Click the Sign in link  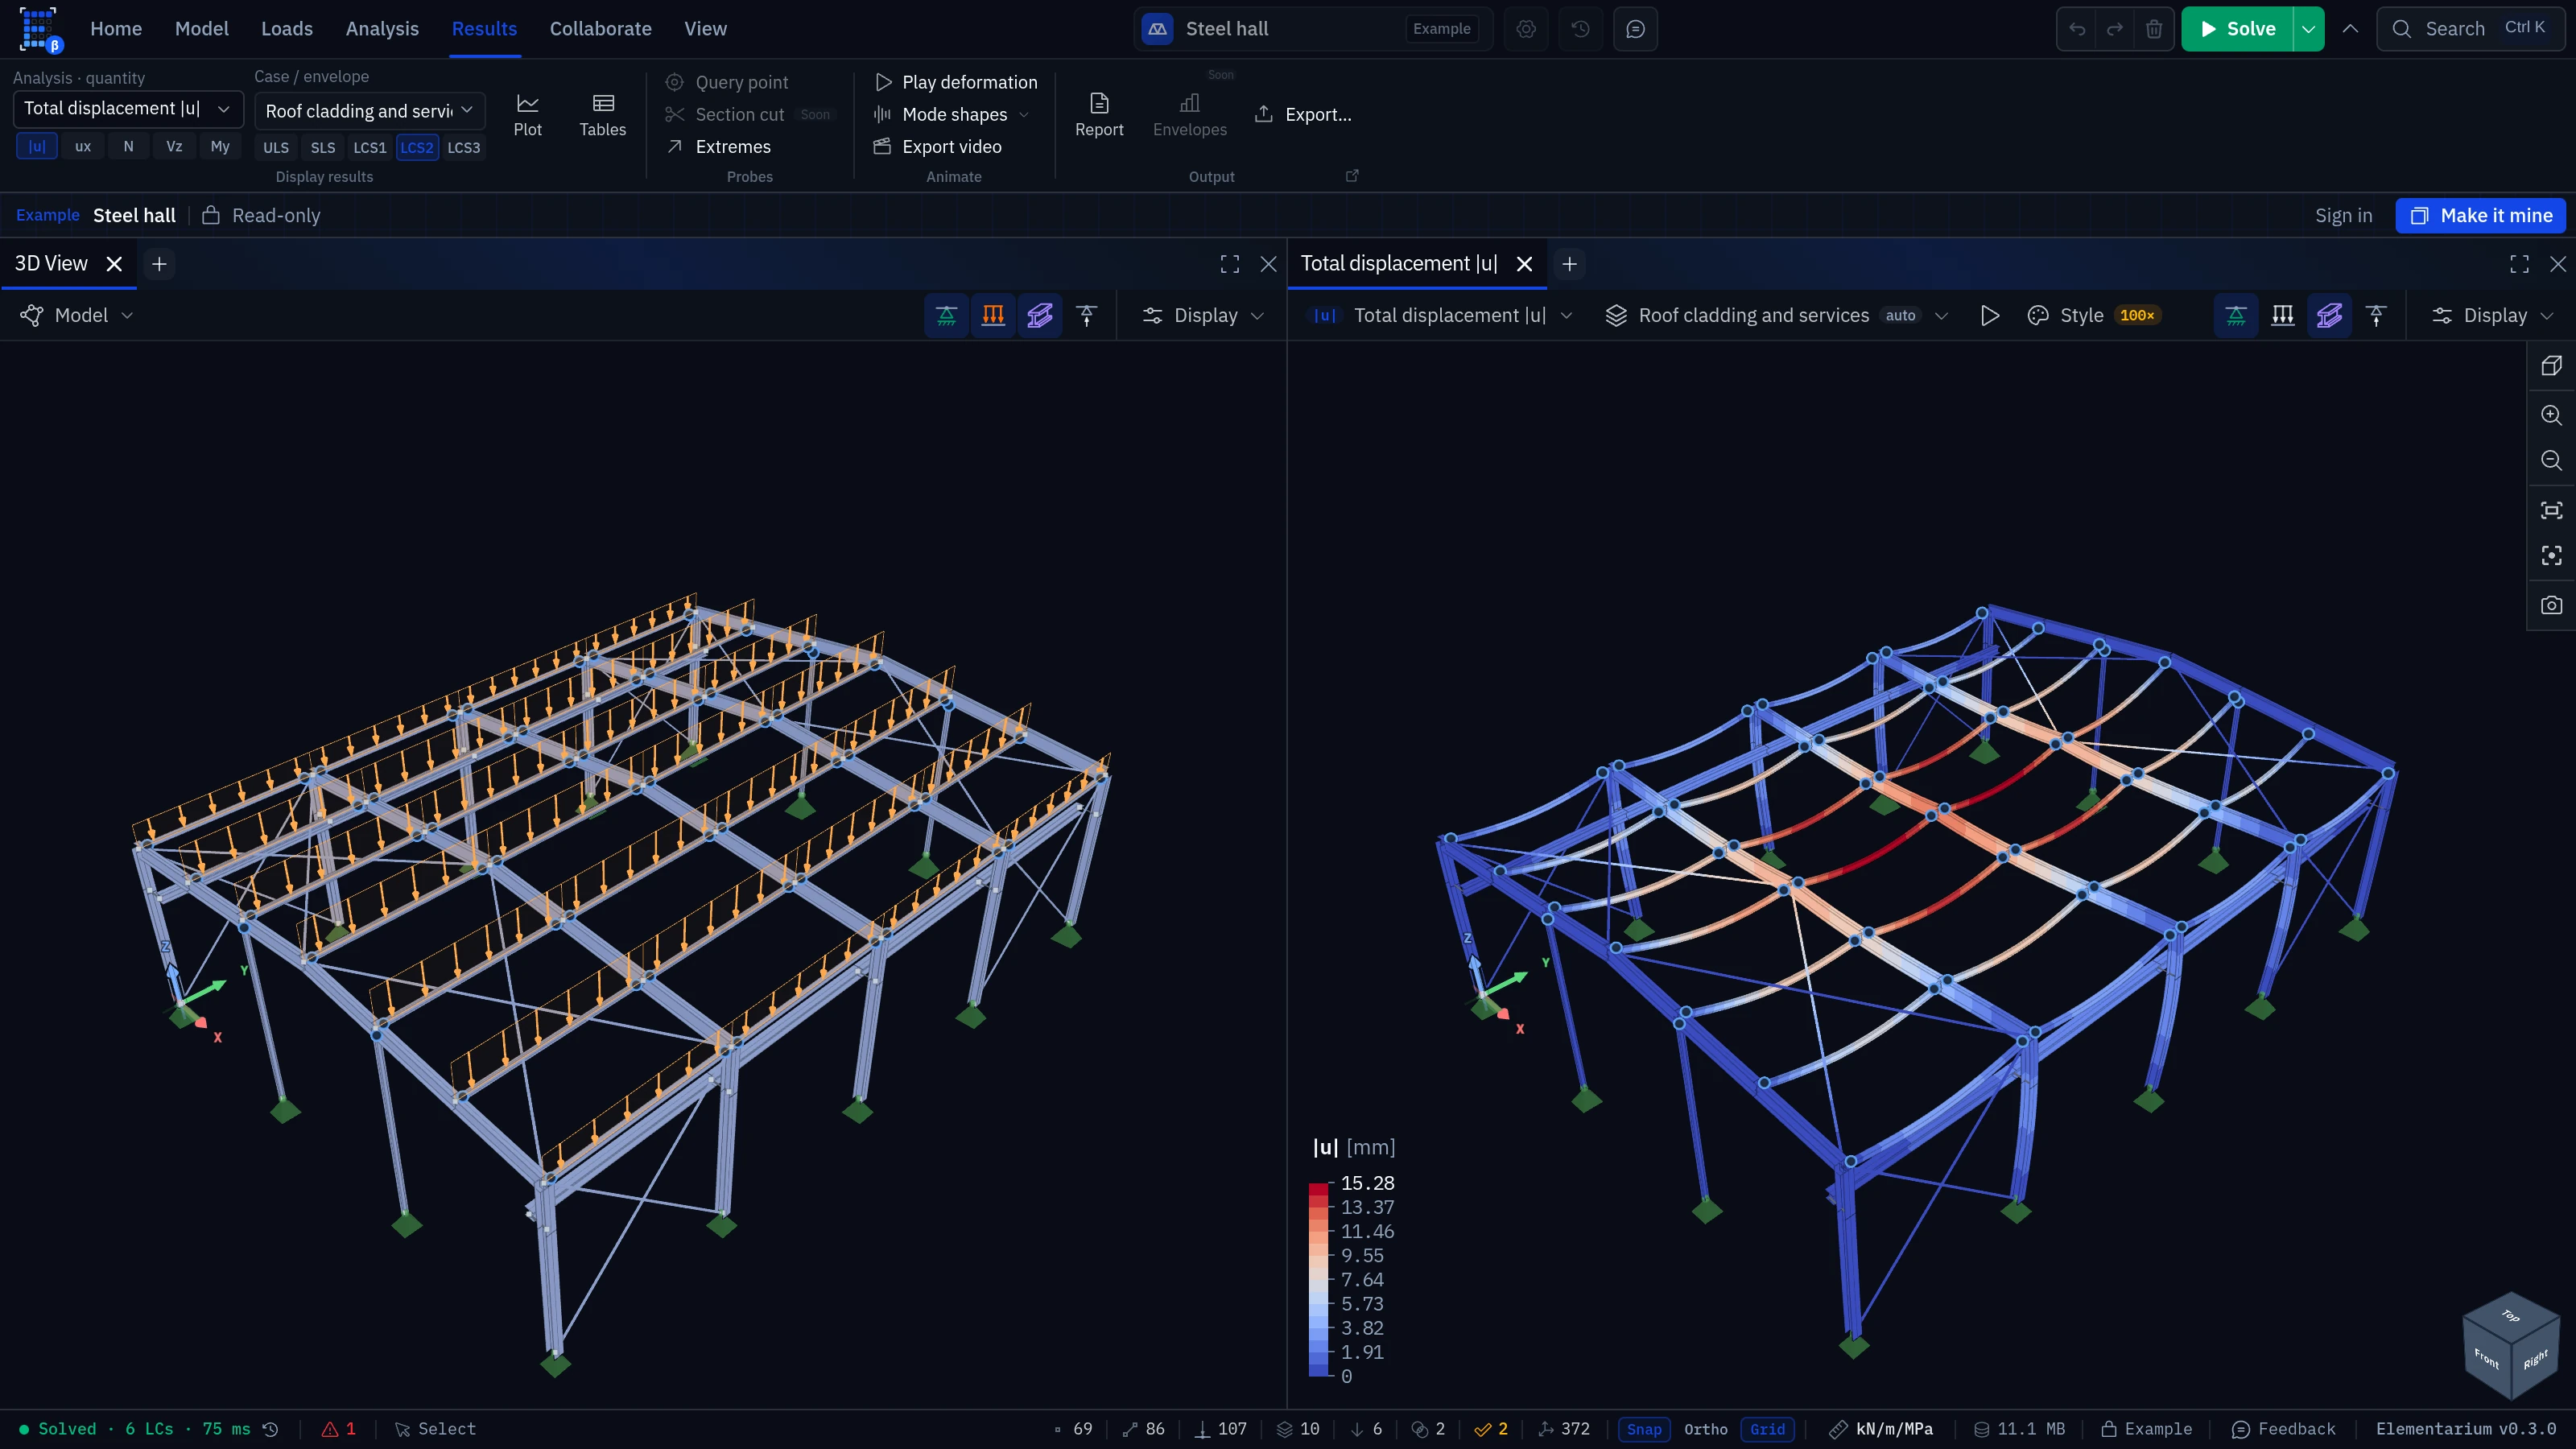2343,216
